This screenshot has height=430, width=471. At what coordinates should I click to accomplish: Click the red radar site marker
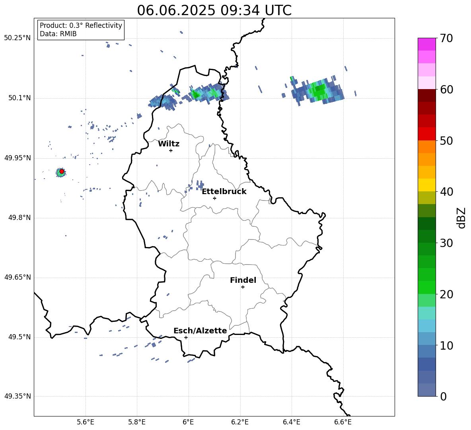tap(62, 171)
